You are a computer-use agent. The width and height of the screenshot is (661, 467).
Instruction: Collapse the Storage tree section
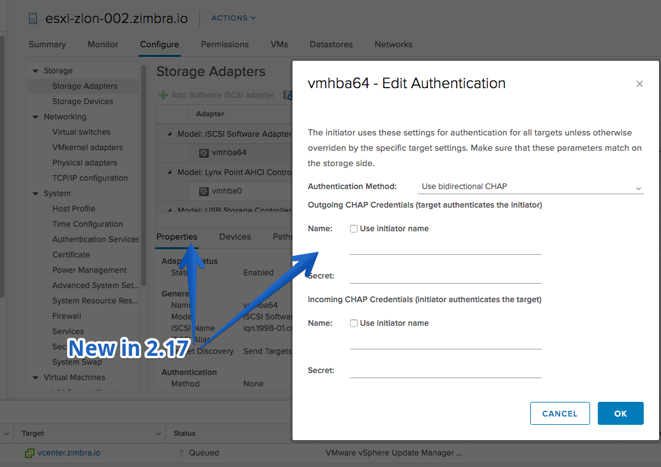coord(35,71)
